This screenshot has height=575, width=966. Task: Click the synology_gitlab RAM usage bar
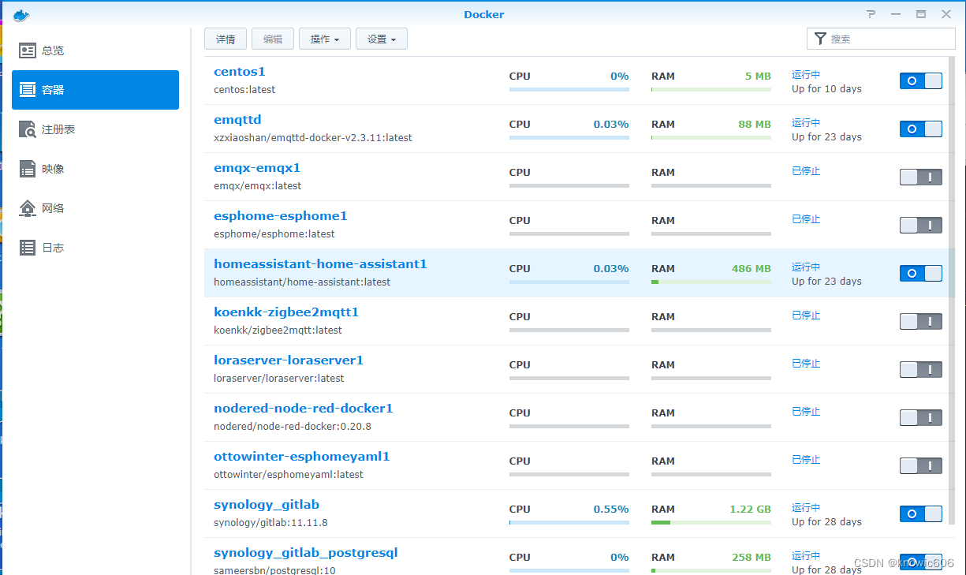coord(711,522)
